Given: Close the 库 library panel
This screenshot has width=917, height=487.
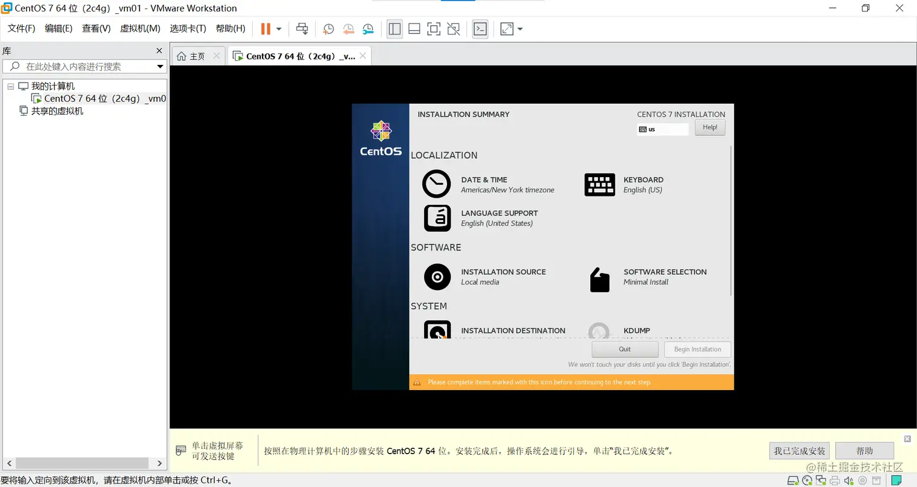Looking at the screenshot, I should [x=160, y=51].
